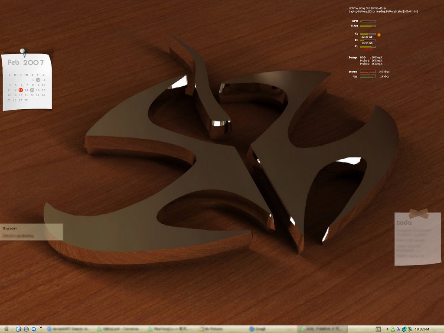Click the C: drive usage bar
444x333 pixels.
click(x=368, y=34)
